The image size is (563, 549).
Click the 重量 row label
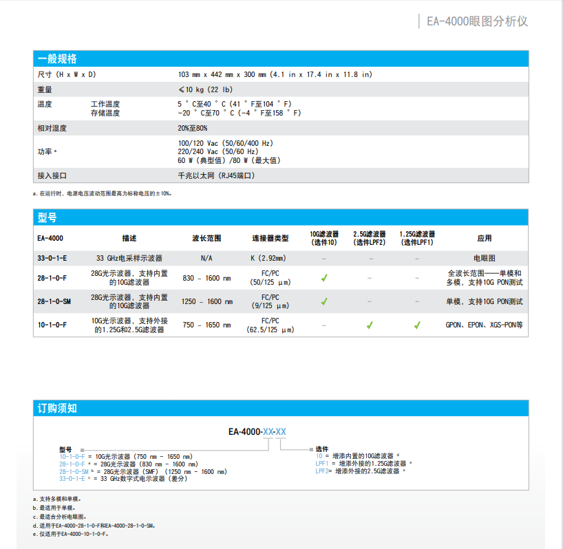click(45, 89)
